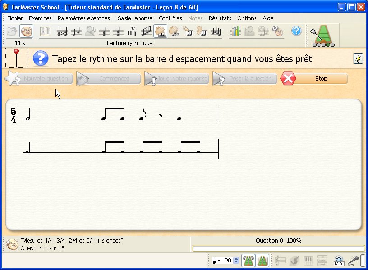Click the MIDI settings icon
The image size is (368, 270).
click(339, 261)
